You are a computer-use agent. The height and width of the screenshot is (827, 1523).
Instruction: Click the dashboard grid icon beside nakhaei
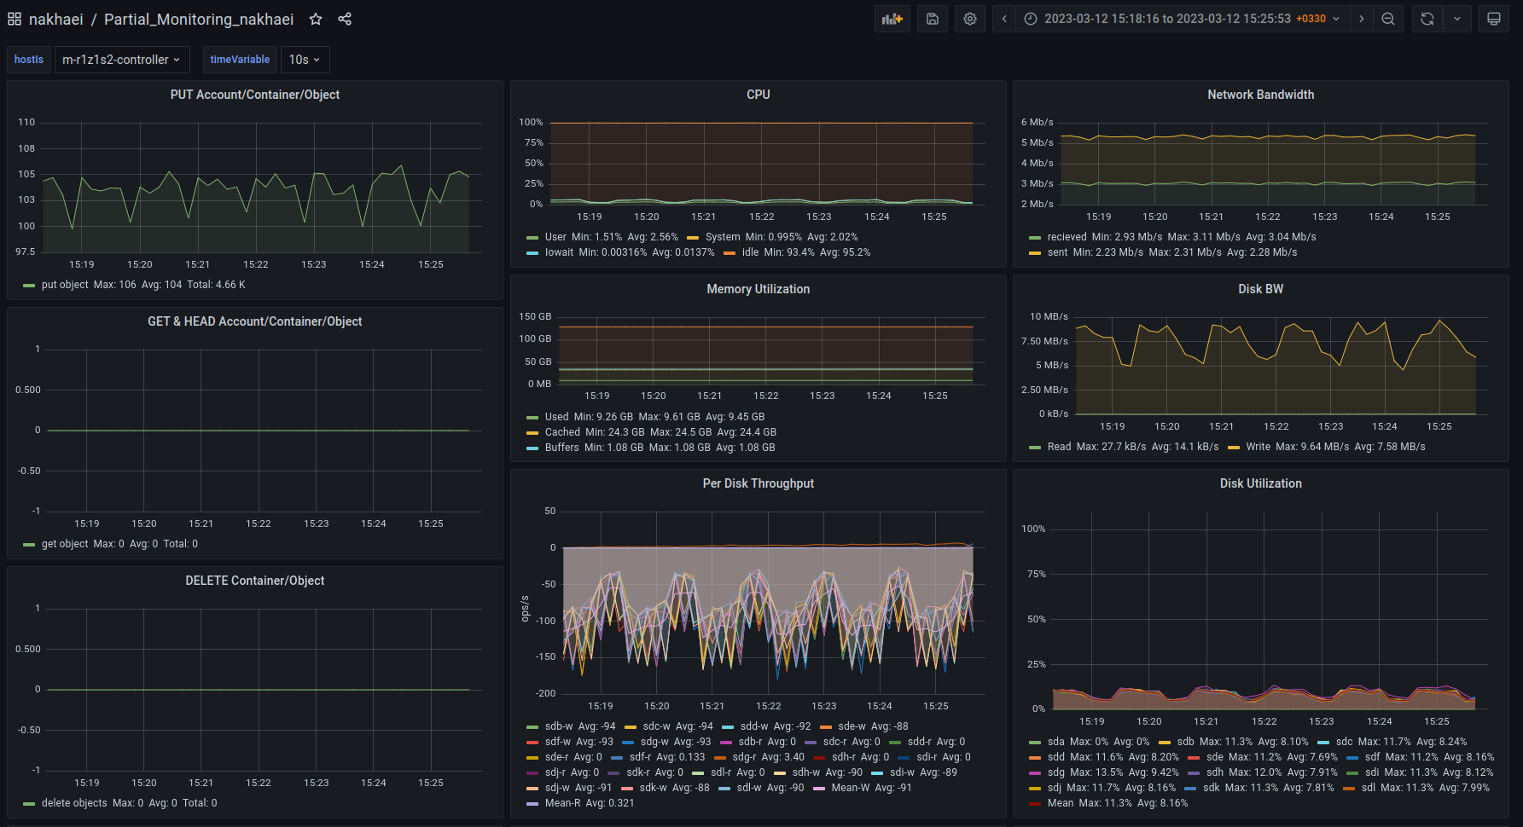(15, 19)
